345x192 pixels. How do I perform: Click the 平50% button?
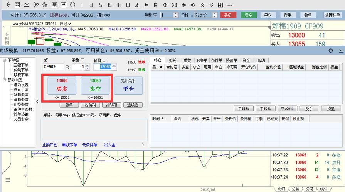point(265,109)
